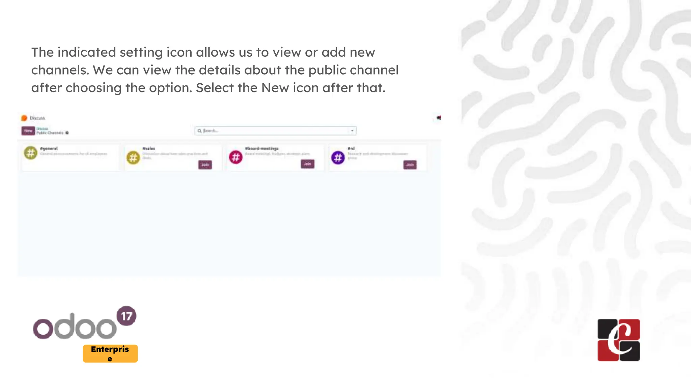The height and width of the screenshot is (389, 691).
Task: Click the orange Discuss app icon
Action: coord(24,118)
